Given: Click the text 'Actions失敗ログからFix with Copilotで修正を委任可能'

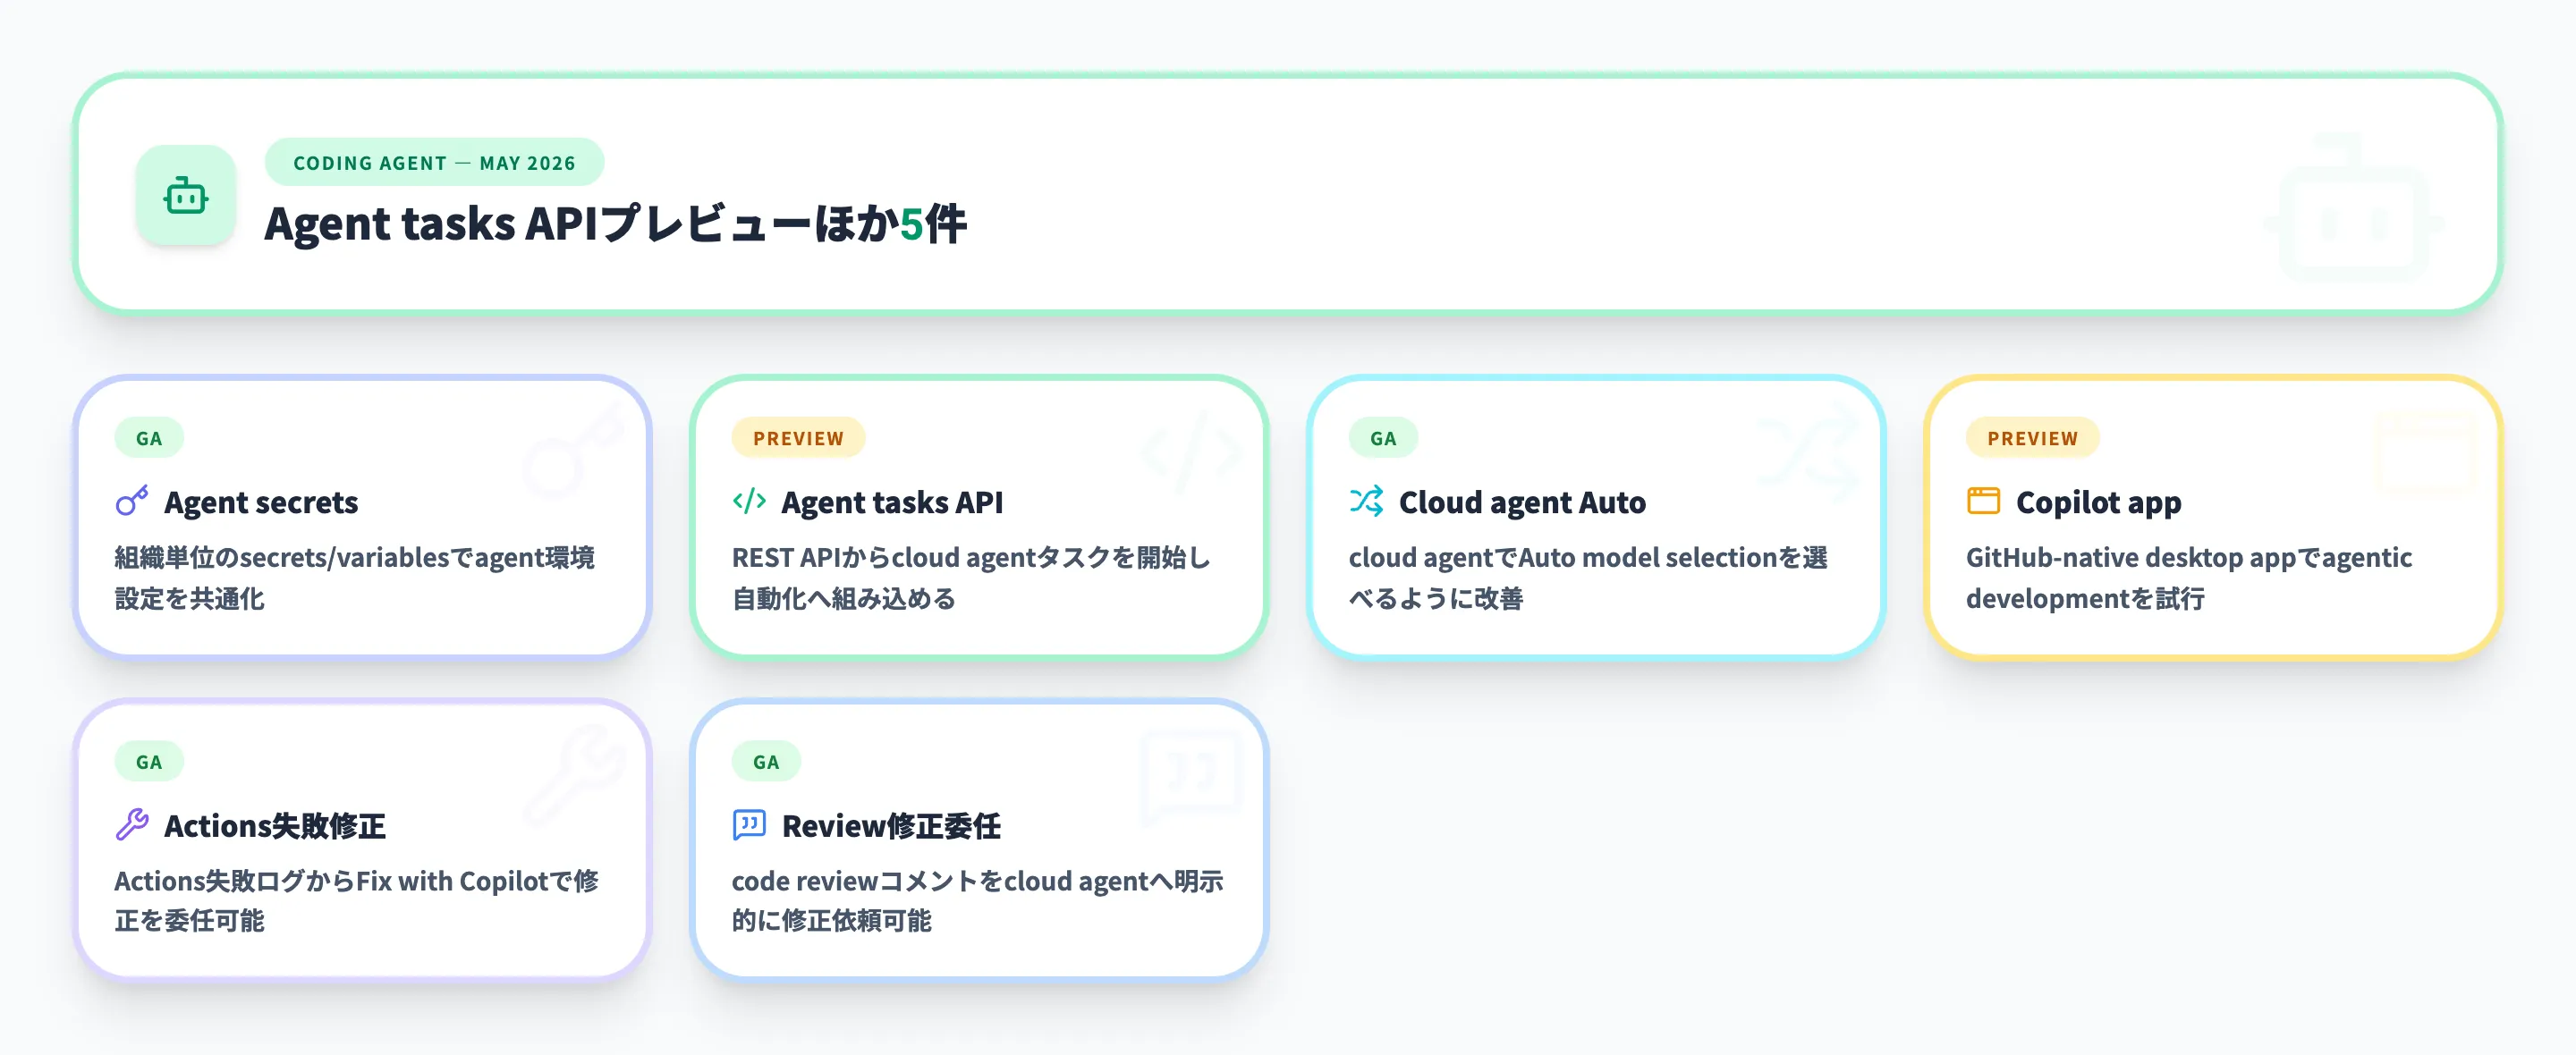Looking at the screenshot, I should [x=356, y=901].
